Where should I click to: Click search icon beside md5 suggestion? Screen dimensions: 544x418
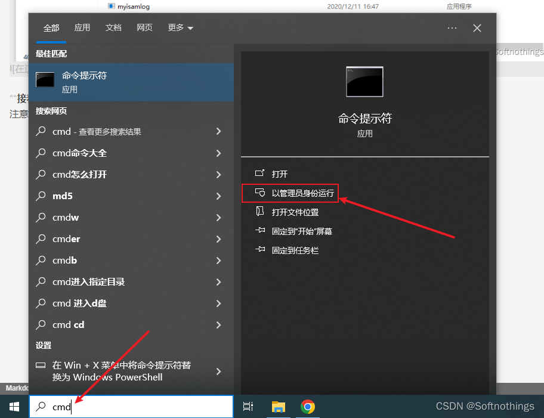(x=41, y=196)
